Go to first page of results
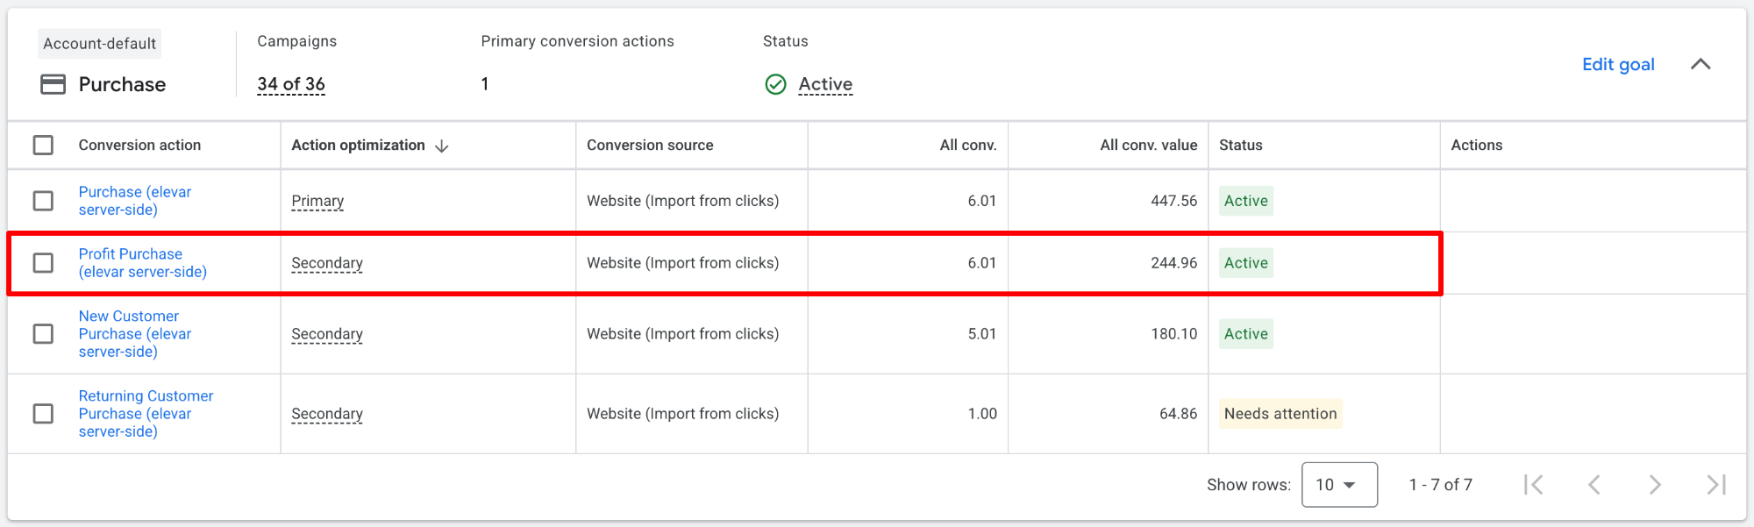1754x527 pixels. [x=1533, y=485]
